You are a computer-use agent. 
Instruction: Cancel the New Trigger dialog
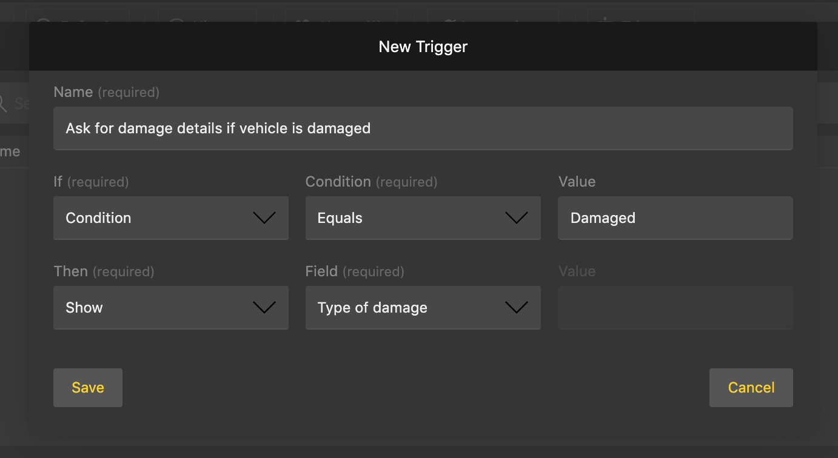tap(751, 388)
